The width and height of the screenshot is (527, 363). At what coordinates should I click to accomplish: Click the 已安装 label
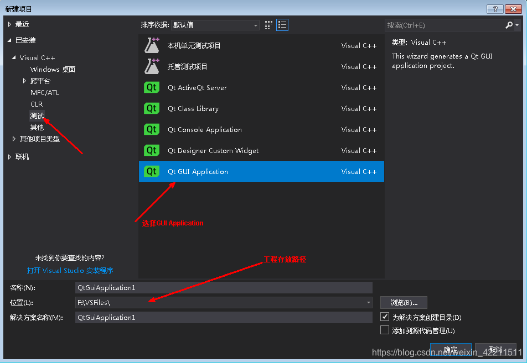[x=25, y=40]
